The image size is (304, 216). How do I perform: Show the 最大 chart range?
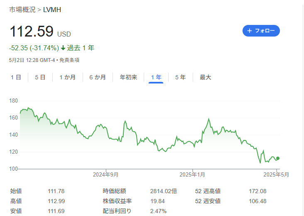tap(205, 77)
